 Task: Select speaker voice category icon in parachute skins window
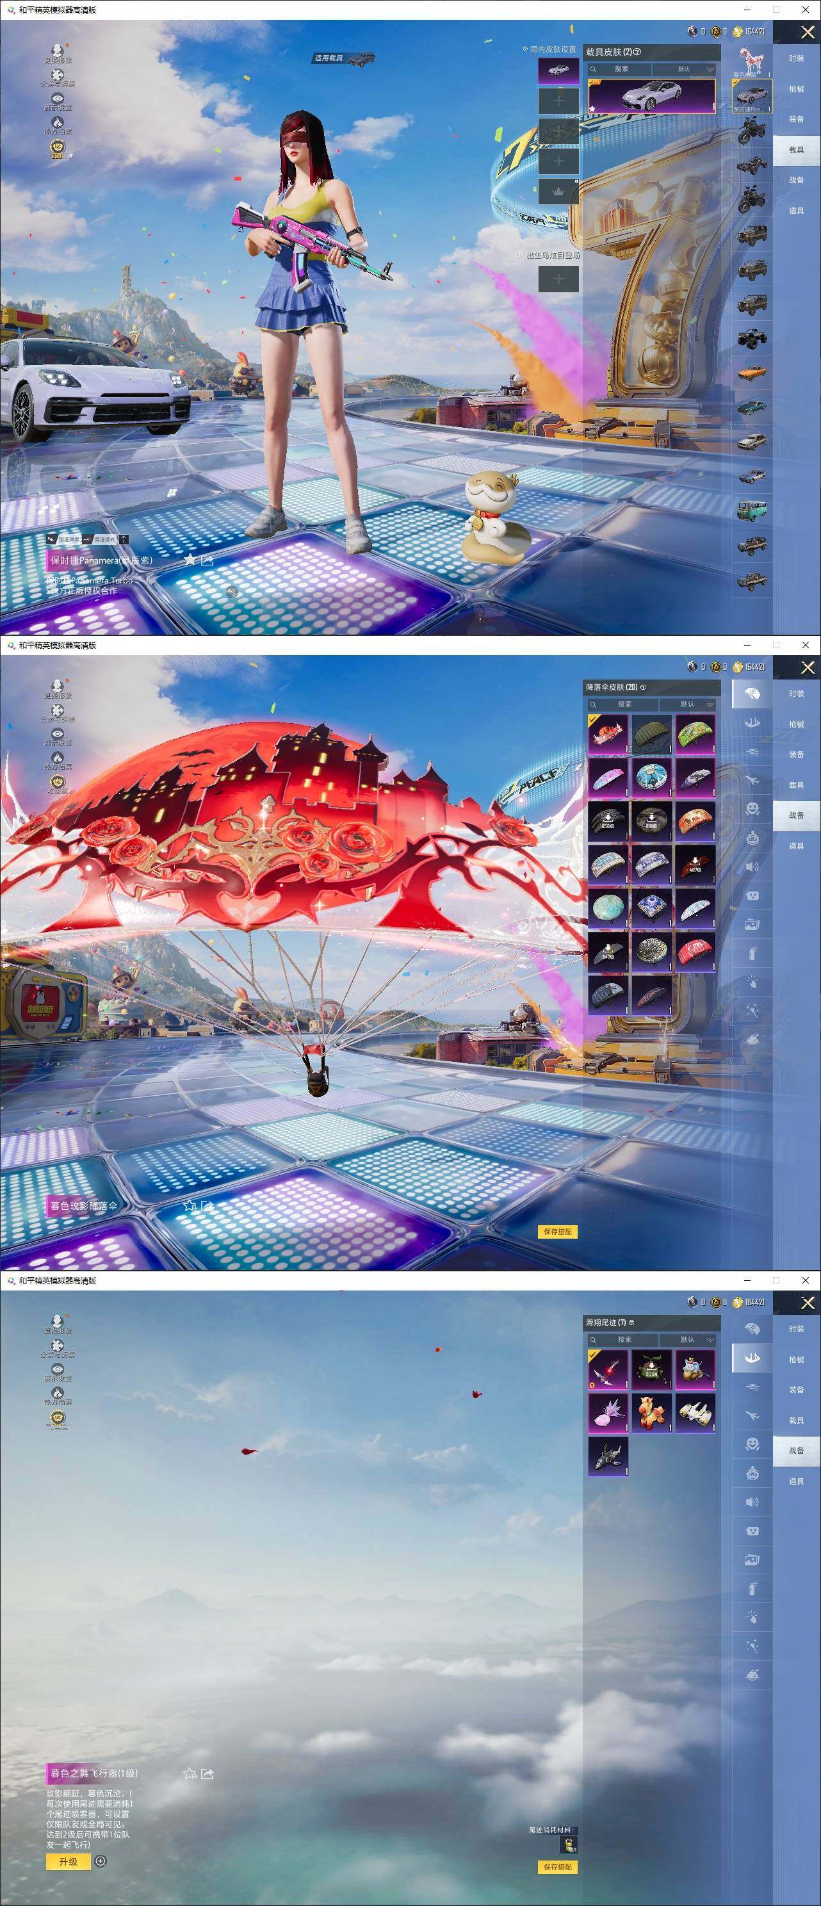coord(751,867)
